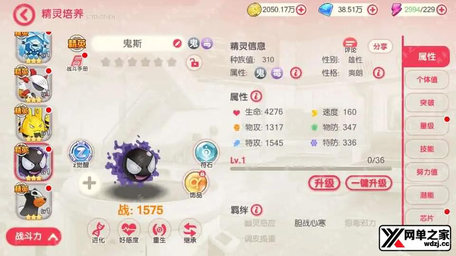Edit the 鬼斯 name with pencil icon
Viewport: 456px width, 256px height.
177,44
